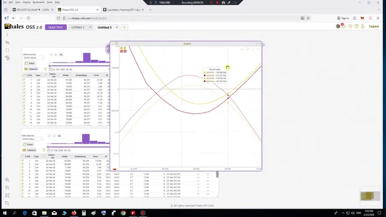The width and height of the screenshot is (386, 217).
Task: Close the Untitled 3 tab
Action: (x=116, y=27)
